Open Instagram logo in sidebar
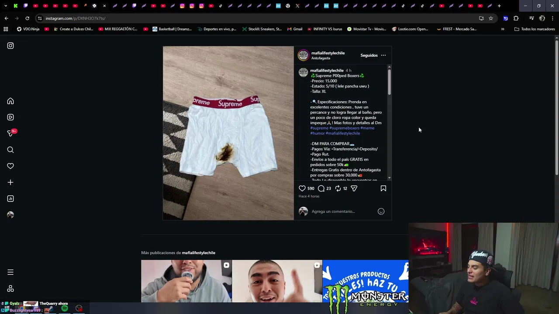 click(x=10, y=46)
